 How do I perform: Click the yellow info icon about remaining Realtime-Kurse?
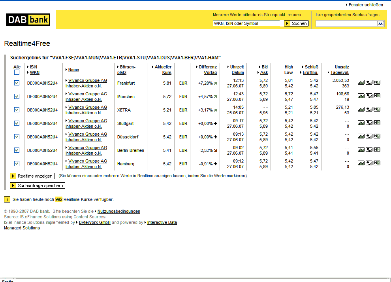[7, 199]
